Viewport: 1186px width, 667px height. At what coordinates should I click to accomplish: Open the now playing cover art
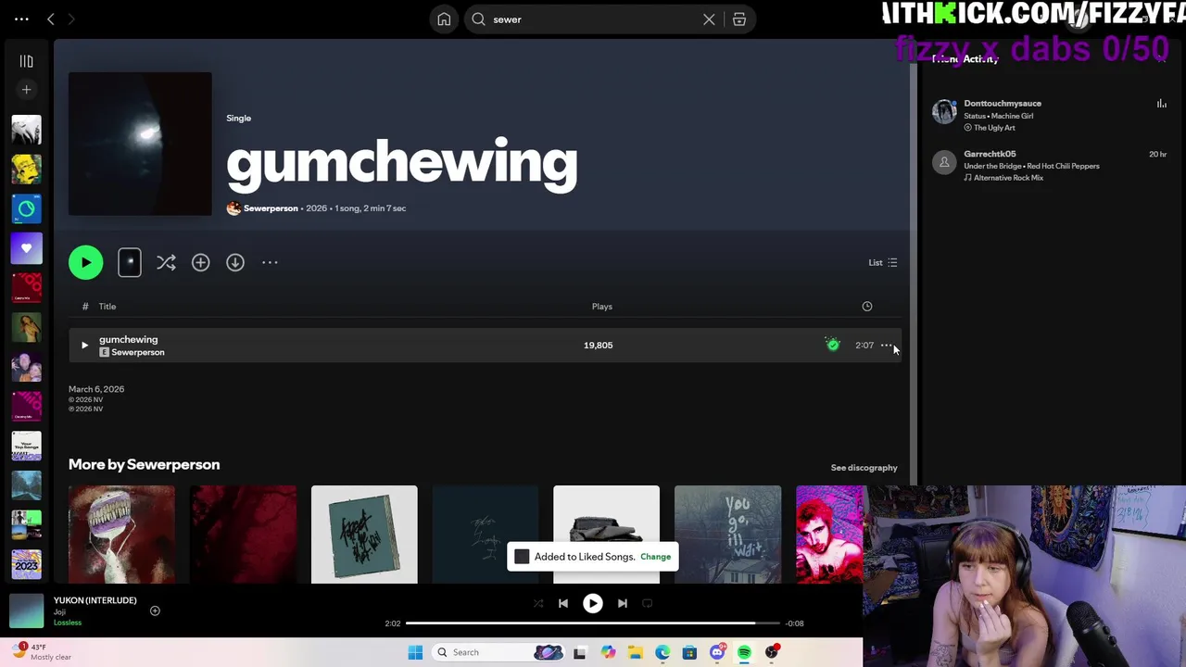pos(26,611)
